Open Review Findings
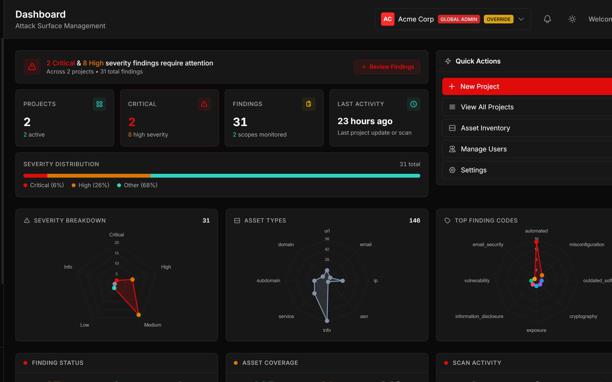612x382 pixels. pos(387,67)
